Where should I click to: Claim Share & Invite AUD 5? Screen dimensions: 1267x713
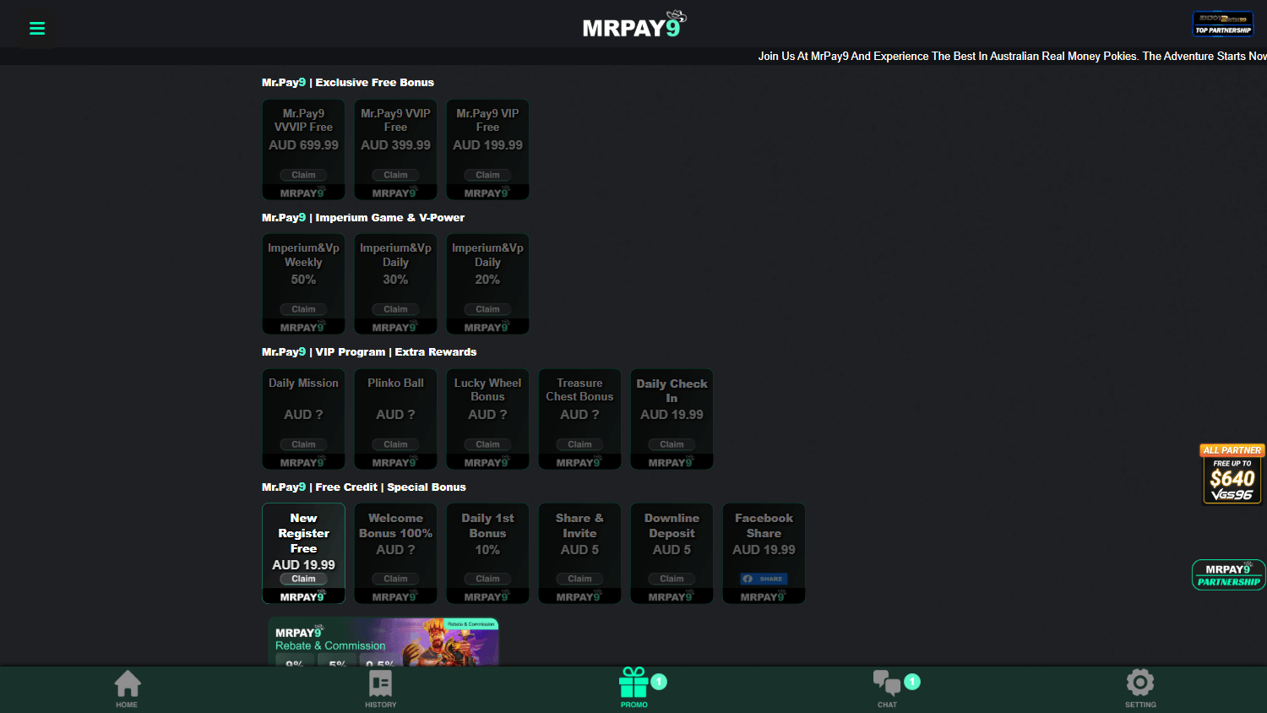coord(579,579)
